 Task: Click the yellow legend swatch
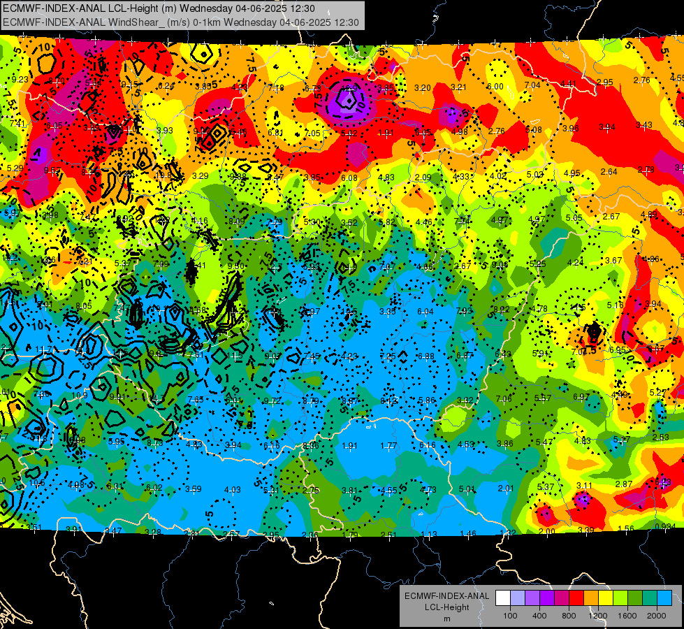pyautogui.click(x=606, y=598)
